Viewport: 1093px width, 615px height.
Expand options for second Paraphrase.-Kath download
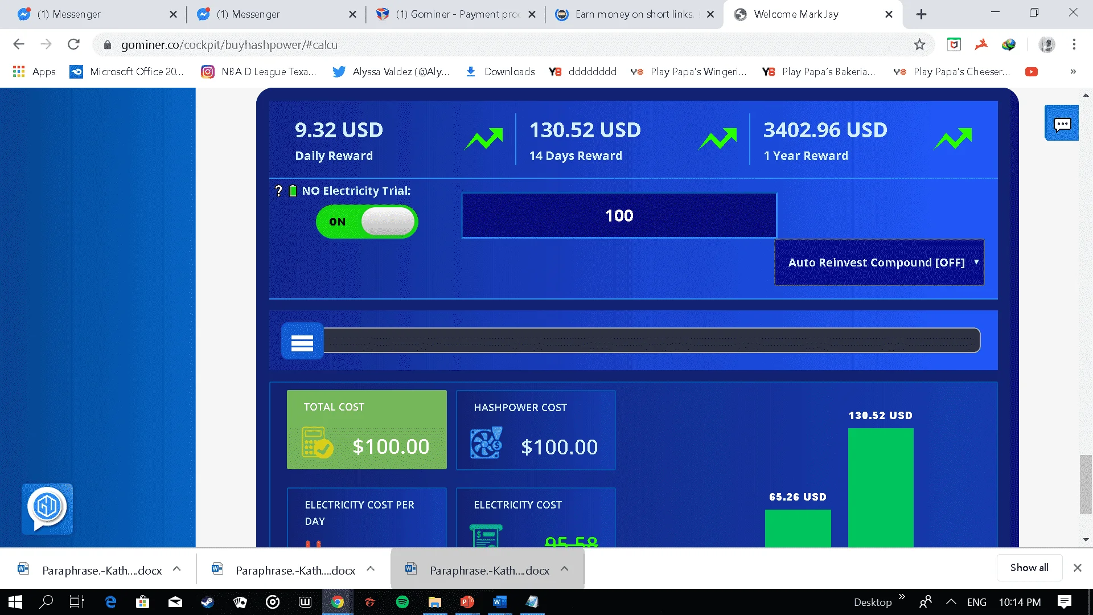click(x=371, y=569)
